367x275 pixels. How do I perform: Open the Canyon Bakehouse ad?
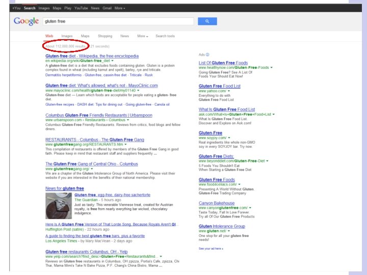click(x=217, y=203)
